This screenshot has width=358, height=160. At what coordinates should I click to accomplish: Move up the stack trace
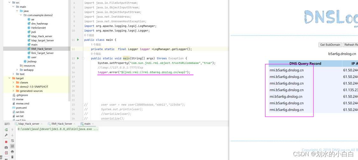click(x=12, y=129)
